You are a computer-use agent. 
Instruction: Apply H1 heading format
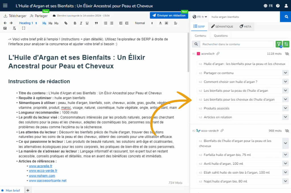(44, 23)
